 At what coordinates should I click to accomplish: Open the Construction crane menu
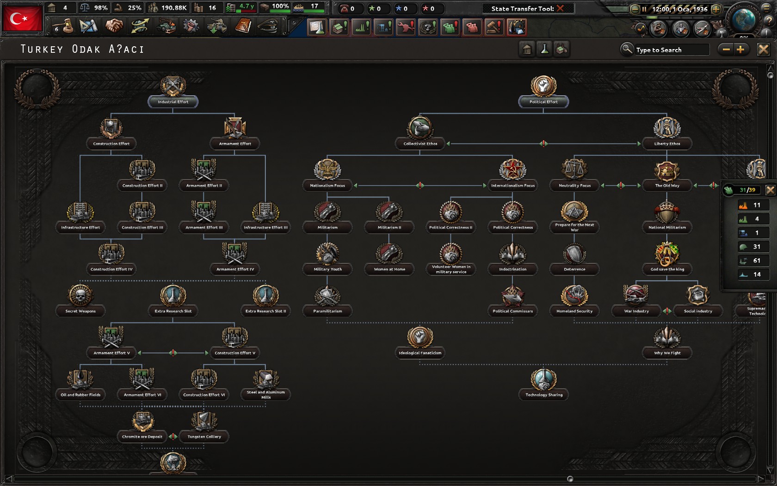[166, 26]
